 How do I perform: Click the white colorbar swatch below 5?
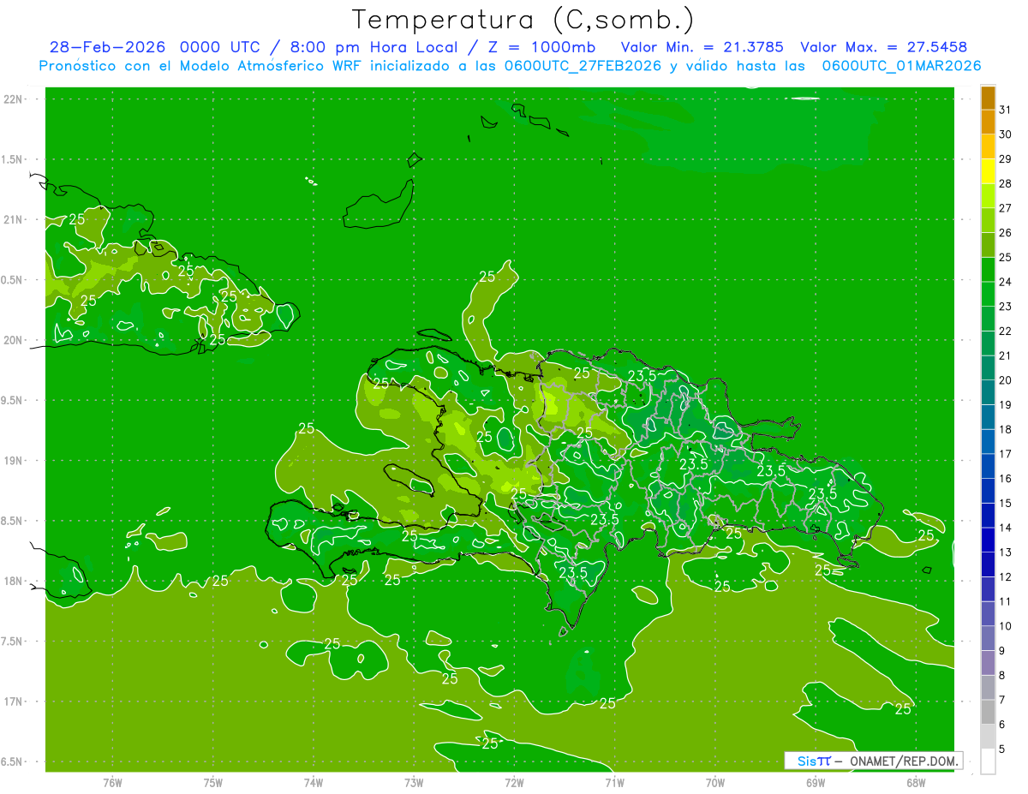click(988, 761)
